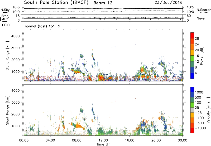
Task: Click the 'Velocity [m s-1]' colorbar title
Action: 208,110
